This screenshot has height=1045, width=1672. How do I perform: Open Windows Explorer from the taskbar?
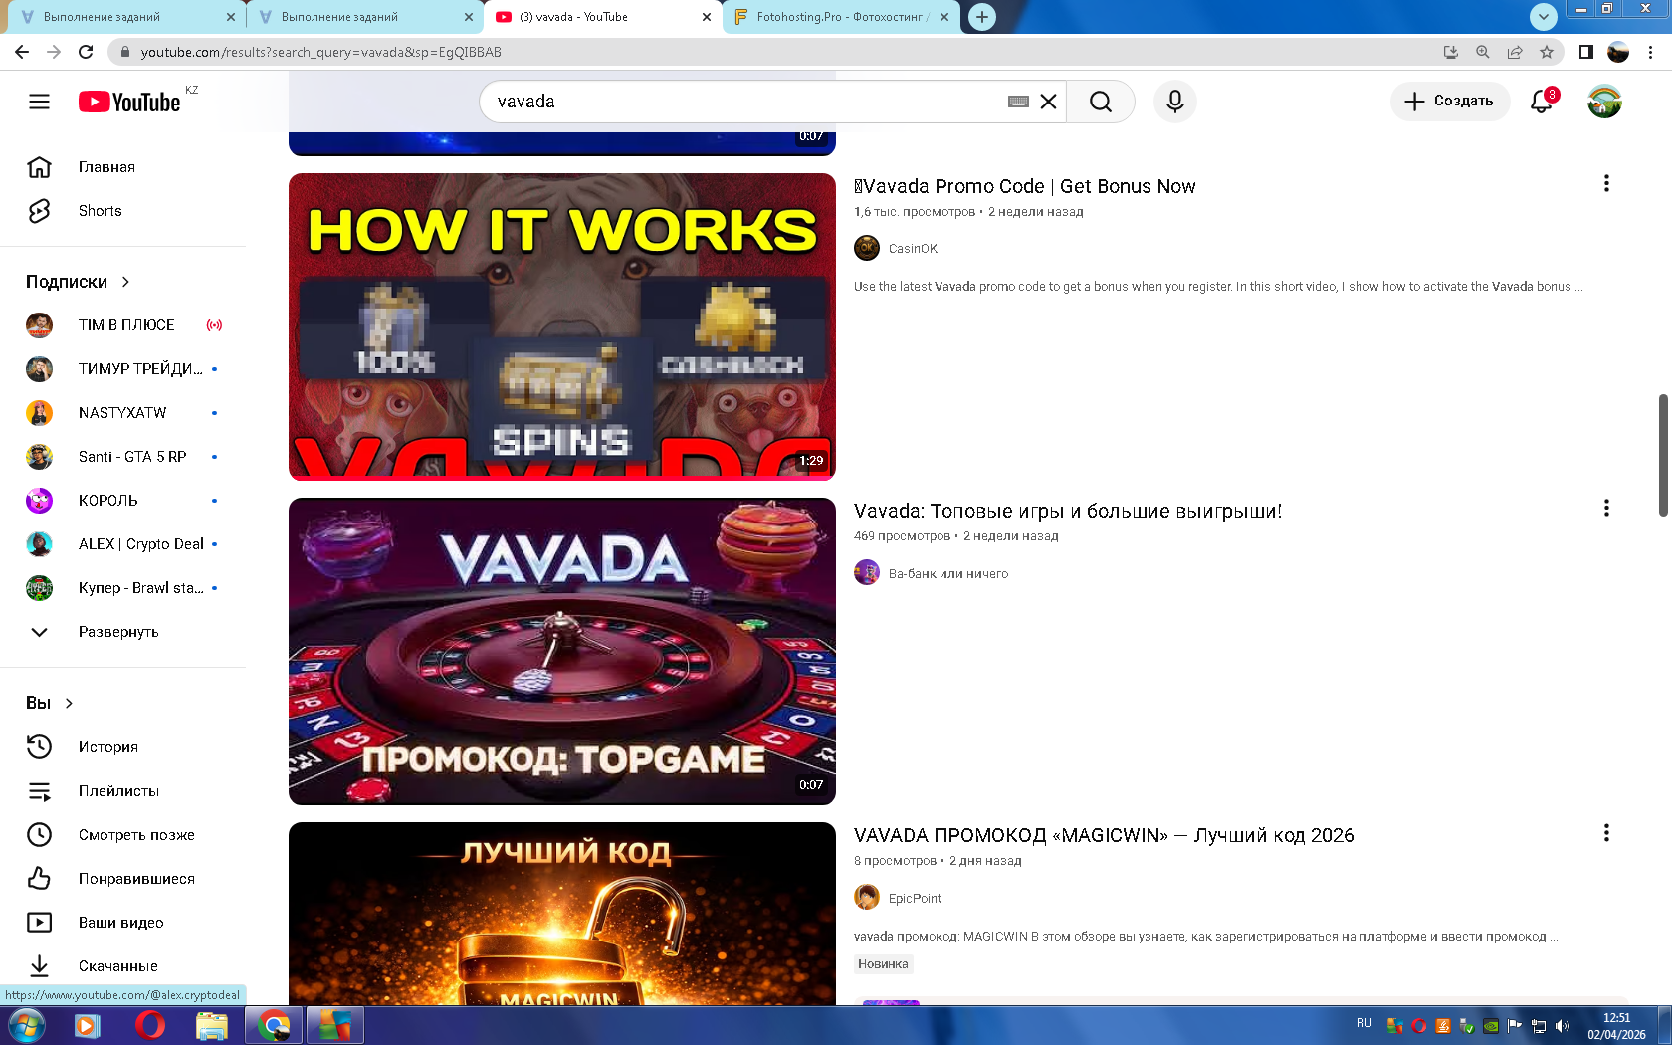pos(211,1025)
